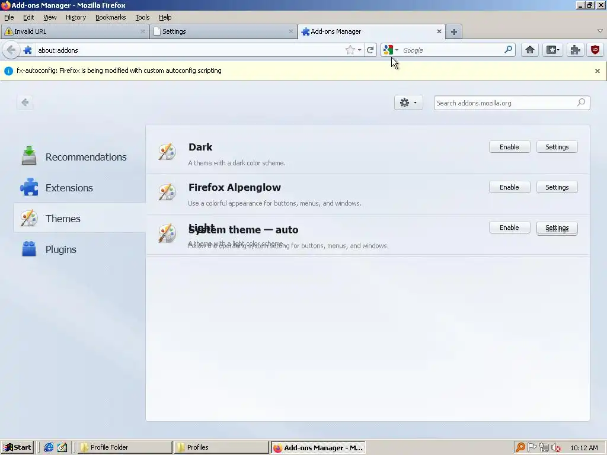Go to the home page icon
The width and height of the screenshot is (607, 455).
pos(529,50)
